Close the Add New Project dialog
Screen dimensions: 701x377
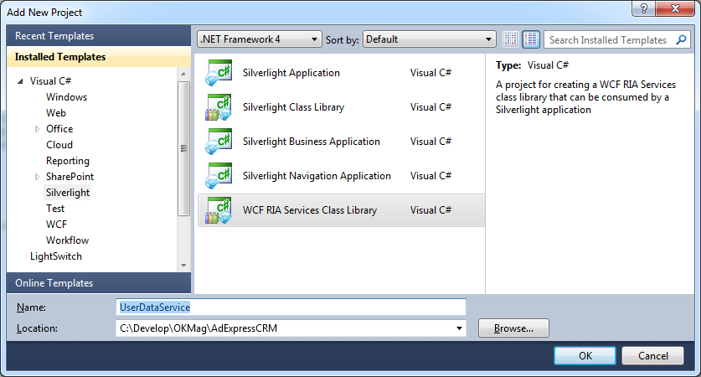675,8
